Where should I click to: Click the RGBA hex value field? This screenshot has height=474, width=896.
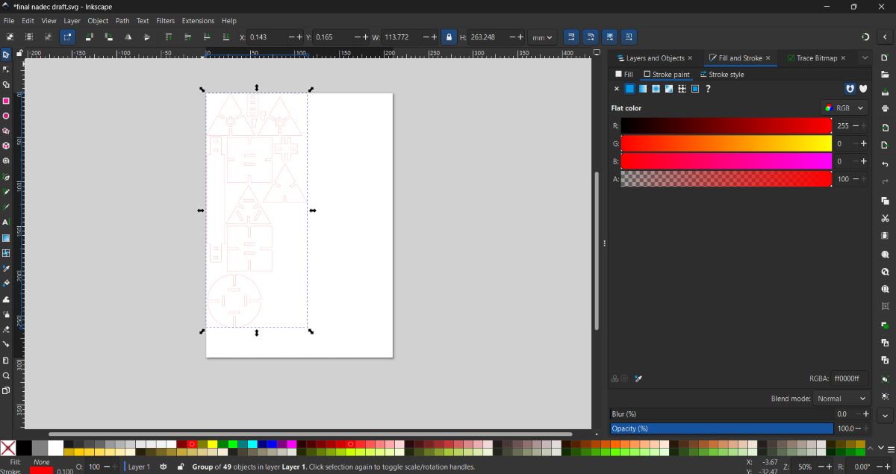849,378
